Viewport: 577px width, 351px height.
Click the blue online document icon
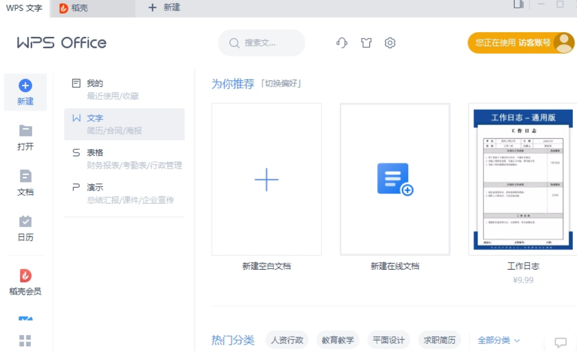point(395,179)
